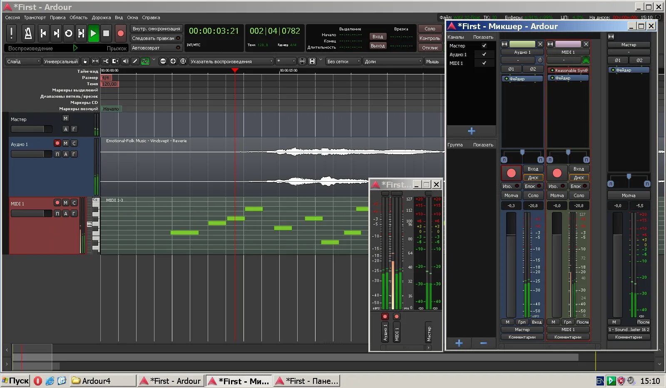This screenshot has height=388, width=666.
Task: Open the Дорожка menu
Action: (x=102, y=17)
